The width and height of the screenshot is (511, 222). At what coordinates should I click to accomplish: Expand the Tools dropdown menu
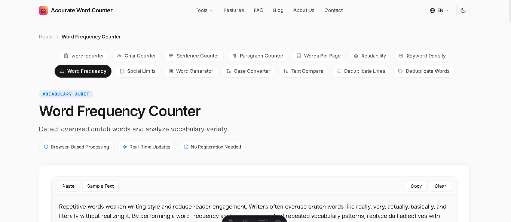point(204,10)
